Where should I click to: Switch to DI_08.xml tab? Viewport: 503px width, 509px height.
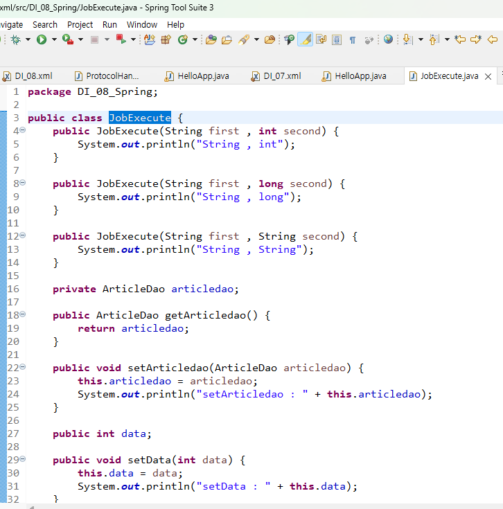click(28, 76)
